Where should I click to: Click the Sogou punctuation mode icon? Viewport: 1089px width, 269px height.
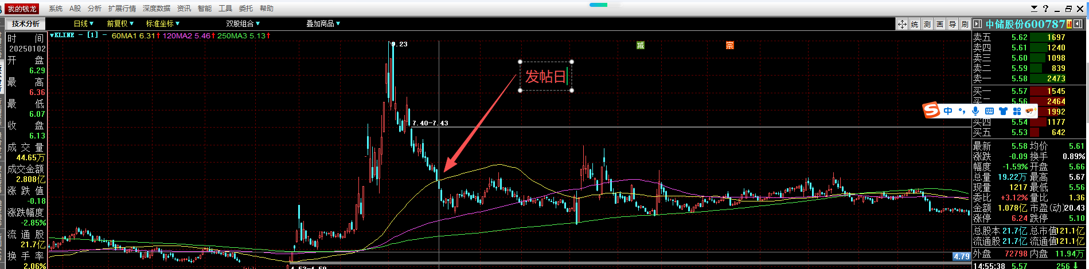tap(962, 110)
